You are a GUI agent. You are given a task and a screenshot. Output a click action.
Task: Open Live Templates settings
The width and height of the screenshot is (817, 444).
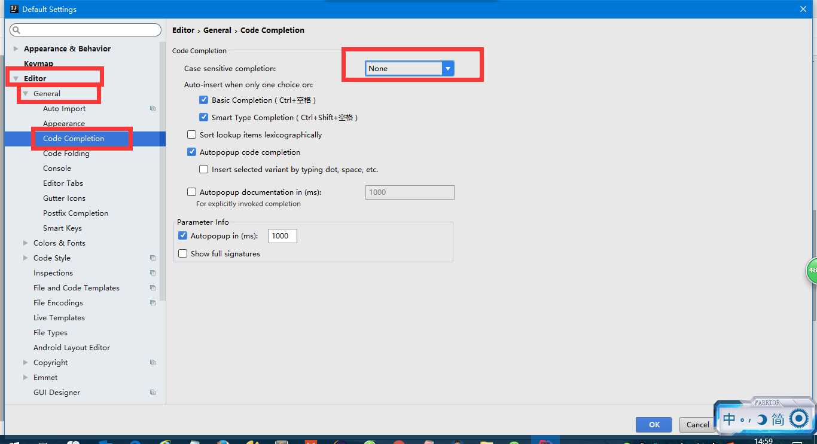pyautogui.click(x=59, y=318)
